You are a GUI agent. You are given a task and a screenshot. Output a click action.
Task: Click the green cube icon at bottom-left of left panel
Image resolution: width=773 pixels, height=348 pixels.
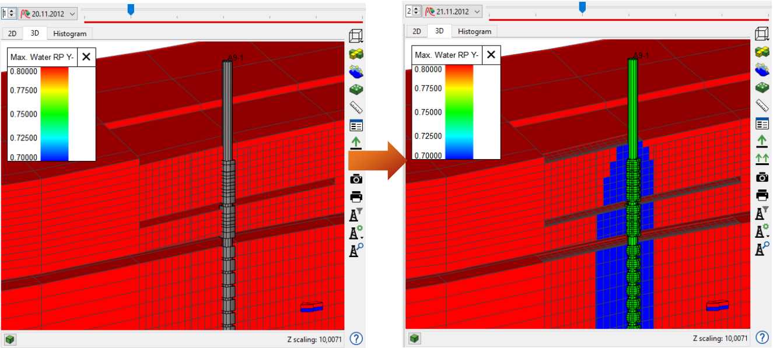point(11,339)
